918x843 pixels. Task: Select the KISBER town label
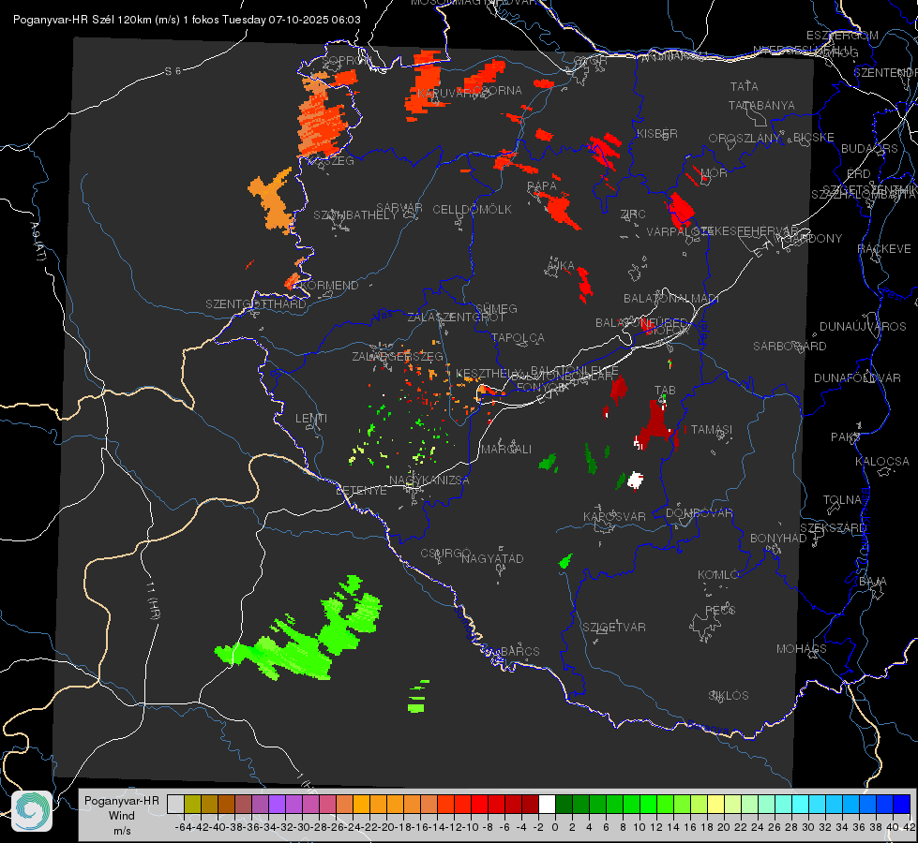pyautogui.click(x=657, y=134)
